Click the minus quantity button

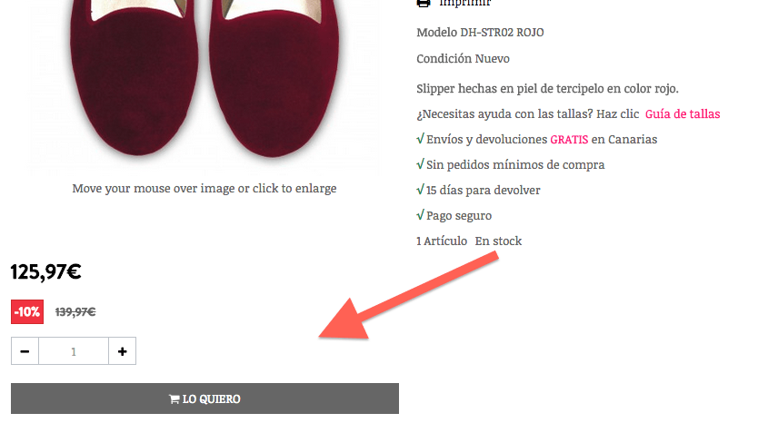tap(25, 351)
